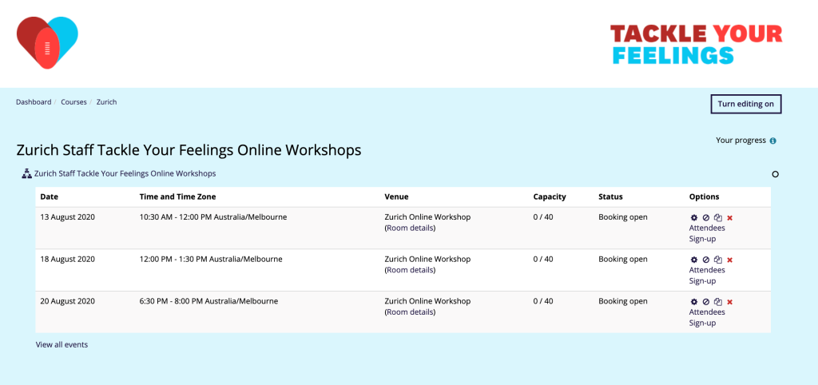Click the Your progress info icon

click(772, 141)
